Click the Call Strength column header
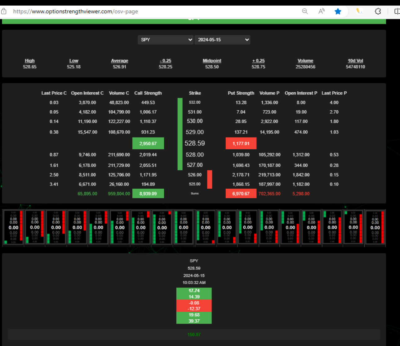The height and width of the screenshot is (346, 400). pos(148,93)
